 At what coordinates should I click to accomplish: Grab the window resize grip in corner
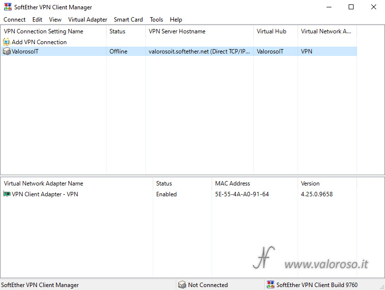tap(382, 287)
